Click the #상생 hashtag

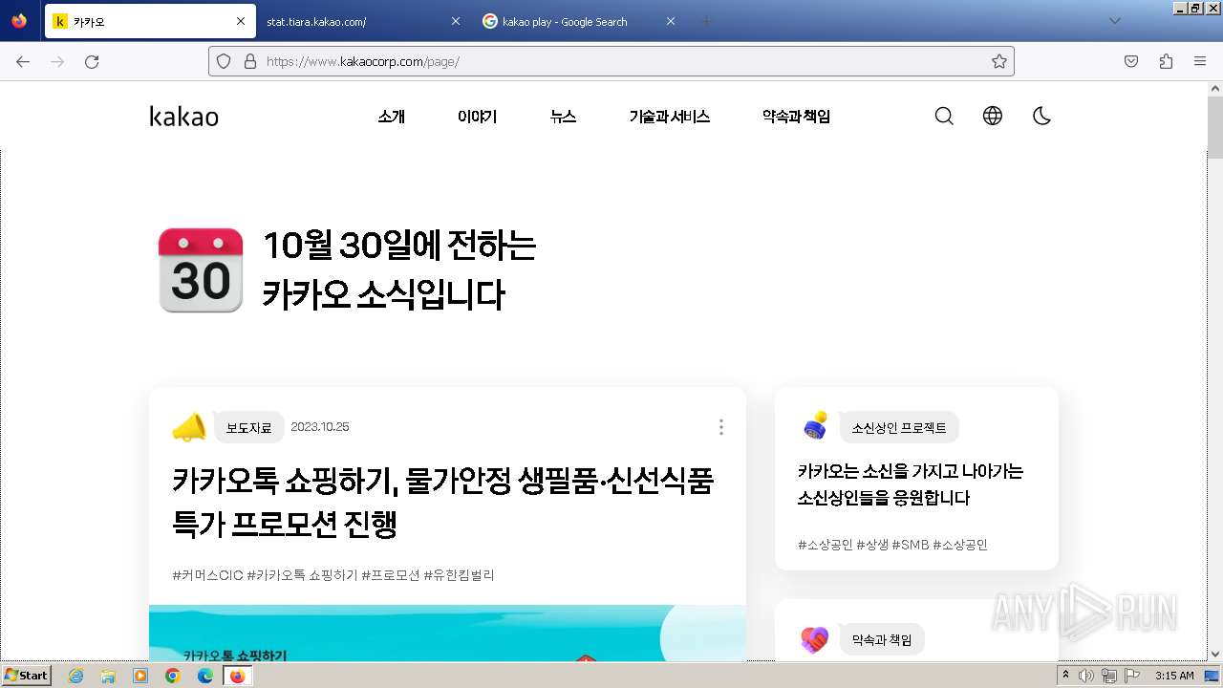tap(872, 545)
